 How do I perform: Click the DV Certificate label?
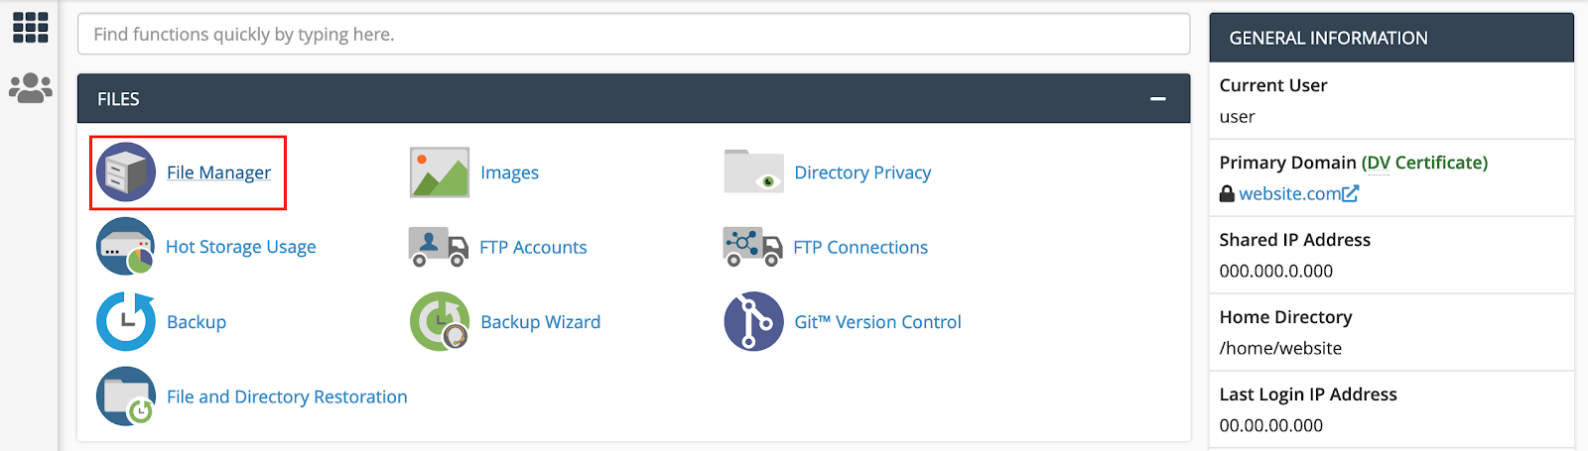pos(1424,163)
